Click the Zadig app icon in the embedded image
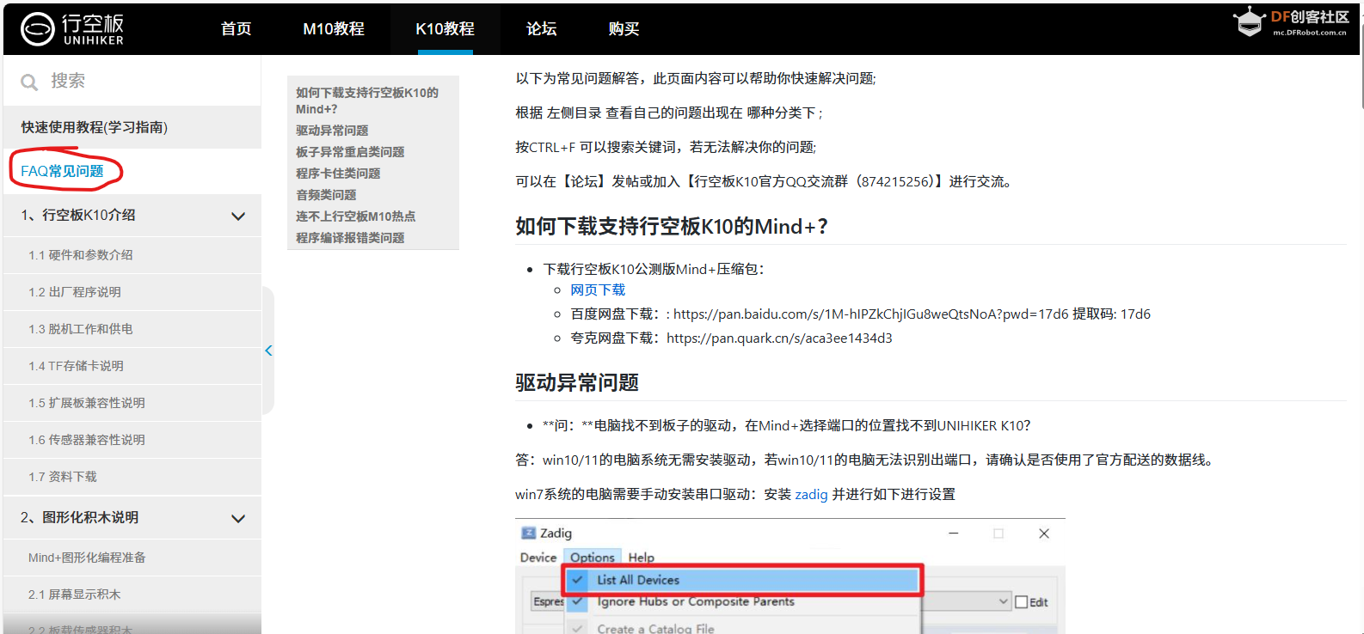 pyautogui.click(x=529, y=533)
